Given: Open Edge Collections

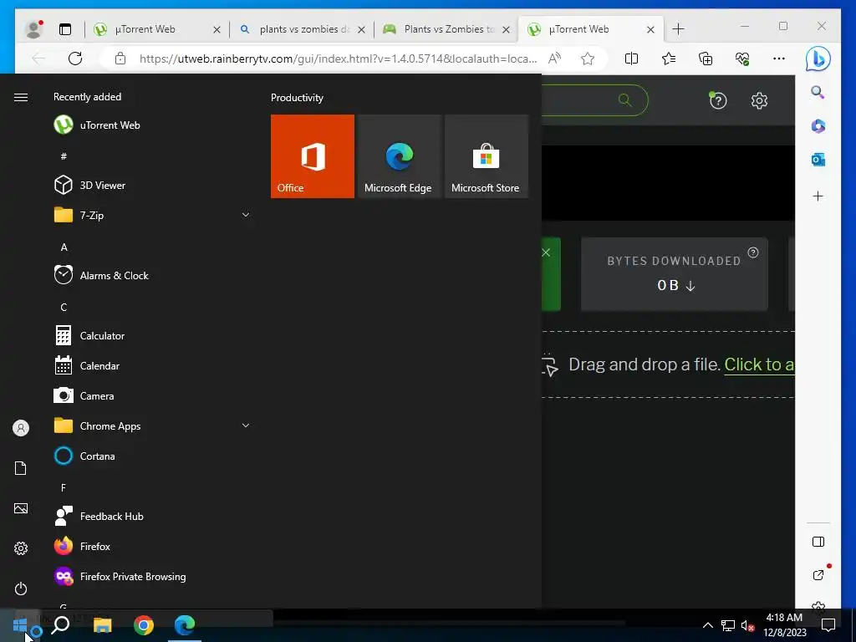Looking at the screenshot, I should [706, 59].
